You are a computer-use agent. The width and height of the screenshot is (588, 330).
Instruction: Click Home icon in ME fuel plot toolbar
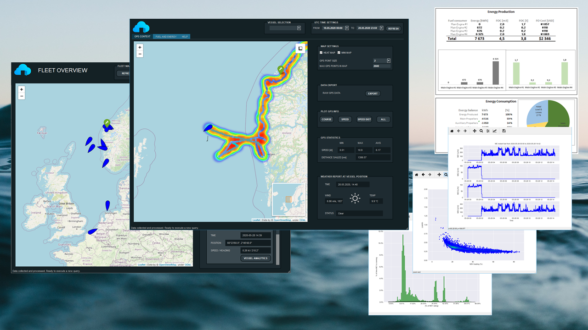[452, 131]
